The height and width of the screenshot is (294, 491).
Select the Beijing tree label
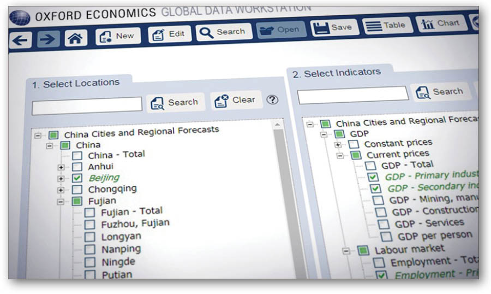pyautogui.click(x=104, y=178)
